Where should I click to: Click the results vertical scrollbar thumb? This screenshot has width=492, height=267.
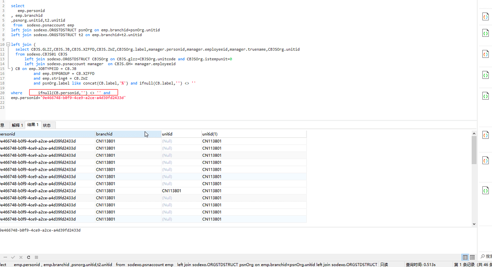(474, 150)
